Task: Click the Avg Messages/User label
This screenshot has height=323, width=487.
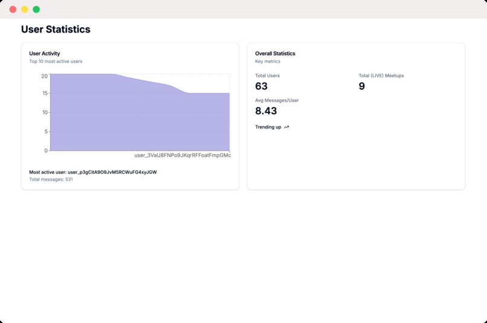Action: 277,100
